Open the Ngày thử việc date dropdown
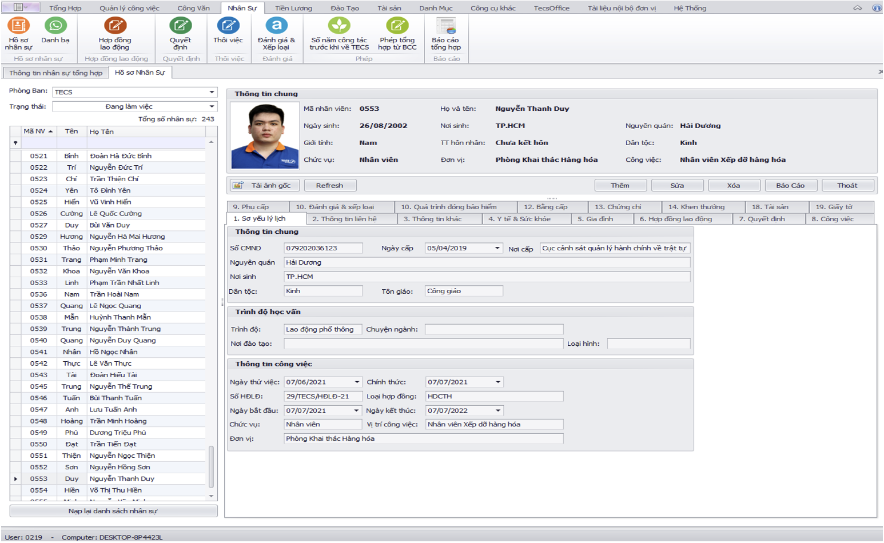 (357, 382)
